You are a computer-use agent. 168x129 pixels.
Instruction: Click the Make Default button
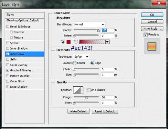[x=79, y=111]
